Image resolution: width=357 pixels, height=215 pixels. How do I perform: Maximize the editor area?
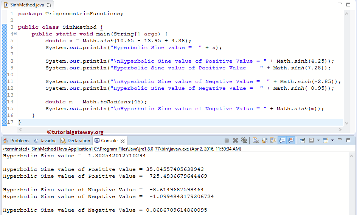pyautogui.click(x=348, y=4)
